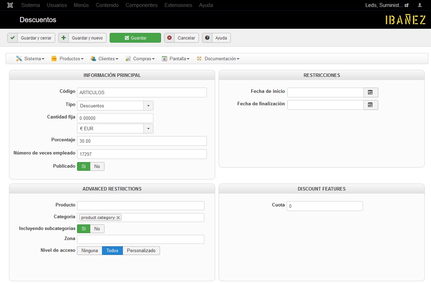
Task: Click the Cancelar button
Action: pyautogui.click(x=181, y=38)
